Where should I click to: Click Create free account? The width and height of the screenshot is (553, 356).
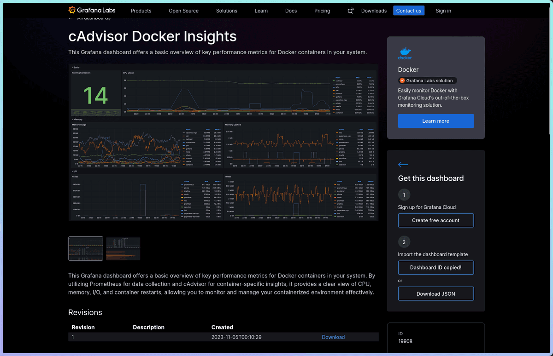tap(435, 220)
